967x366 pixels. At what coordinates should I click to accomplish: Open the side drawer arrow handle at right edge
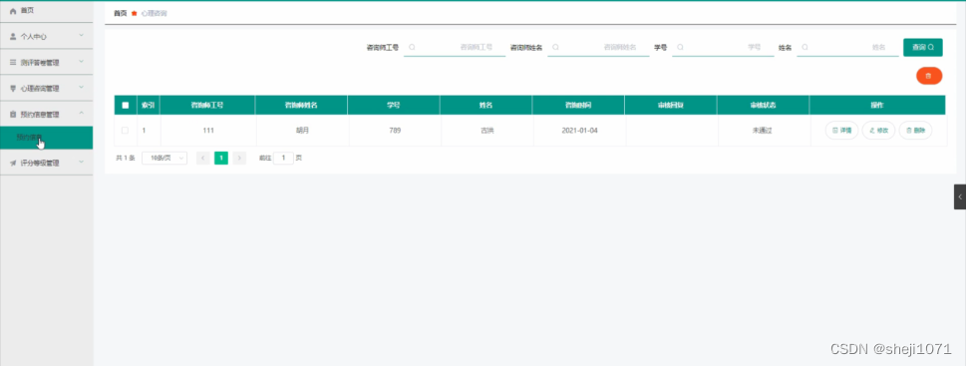[x=960, y=196]
